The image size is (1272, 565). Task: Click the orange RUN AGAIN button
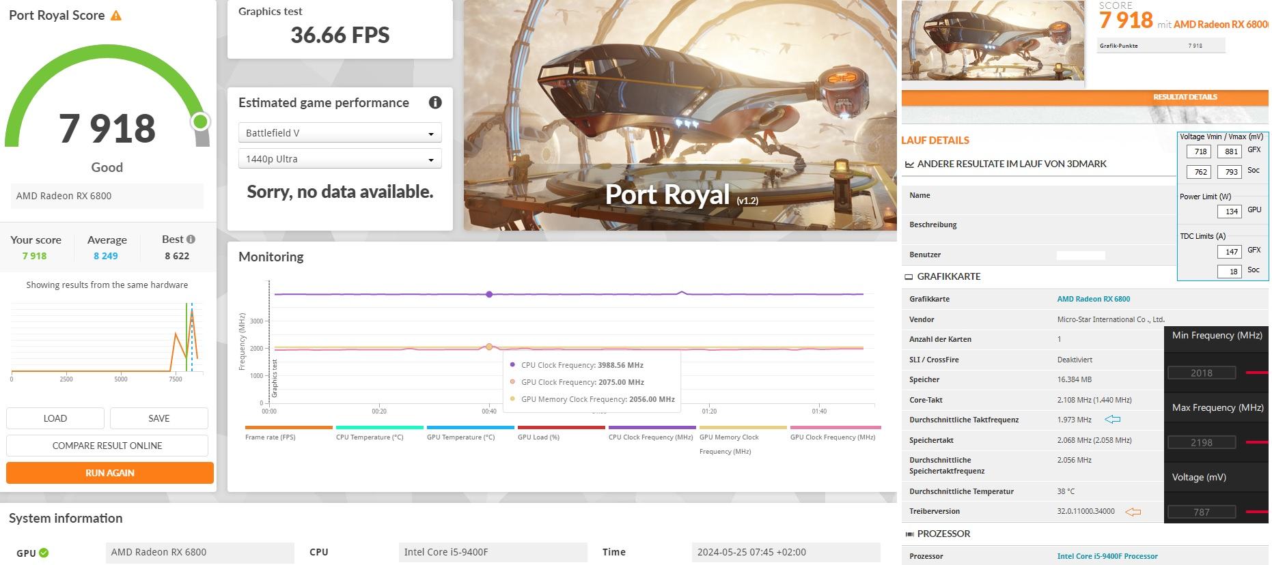(x=110, y=473)
